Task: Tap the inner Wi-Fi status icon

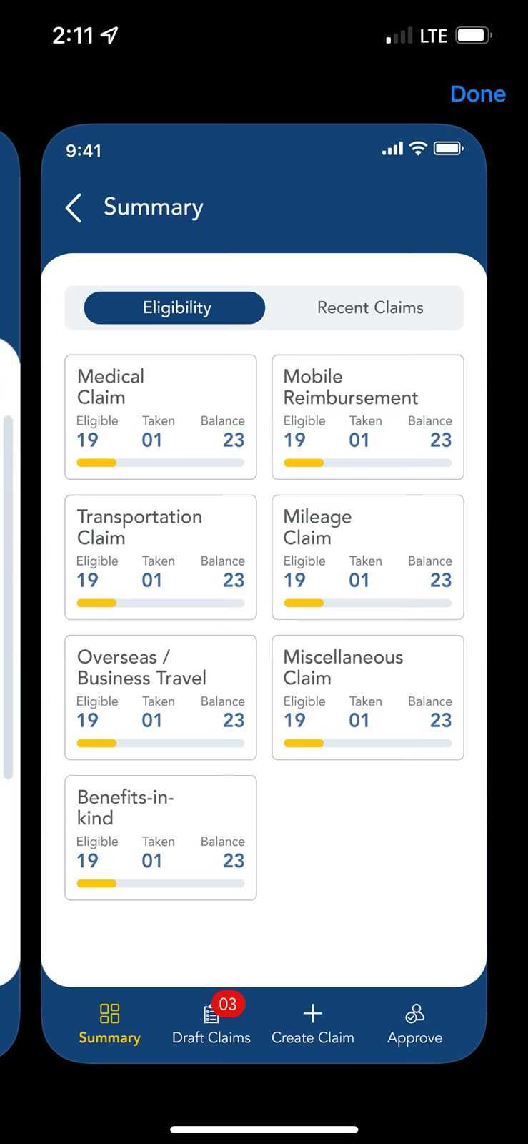Action: (x=418, y=149)
